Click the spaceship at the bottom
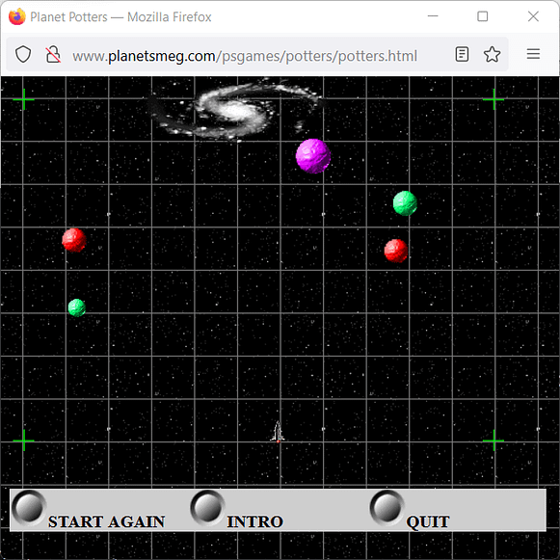This screenshot has height=560, width=560. (x=278, y=432)
